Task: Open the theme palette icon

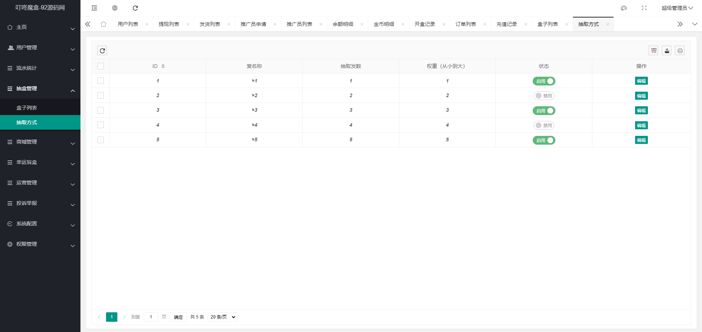Action: click(624, 8)
